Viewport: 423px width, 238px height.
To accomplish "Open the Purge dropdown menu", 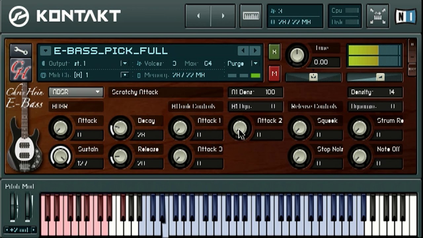I will coord(254,63).
